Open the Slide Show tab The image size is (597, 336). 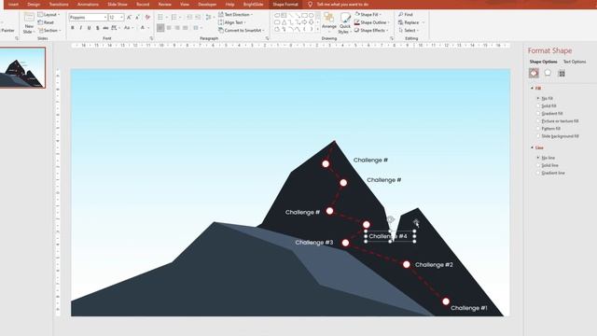(x=118, y=4)
